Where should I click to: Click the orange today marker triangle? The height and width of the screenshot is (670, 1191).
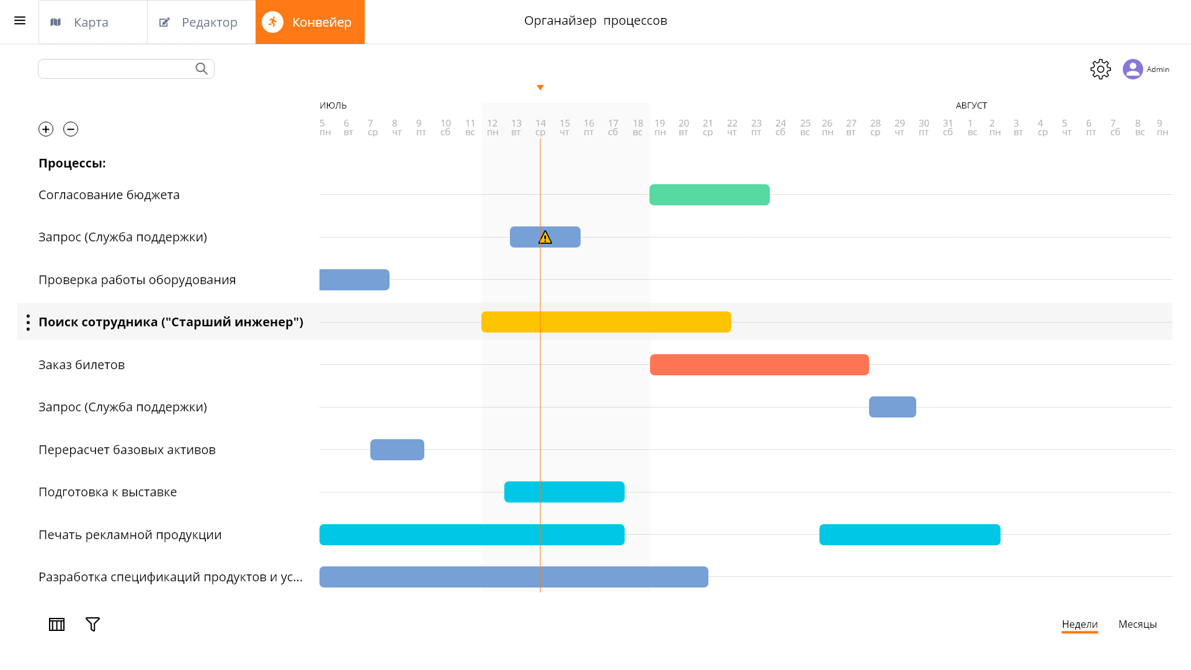(x=540, y=87)
